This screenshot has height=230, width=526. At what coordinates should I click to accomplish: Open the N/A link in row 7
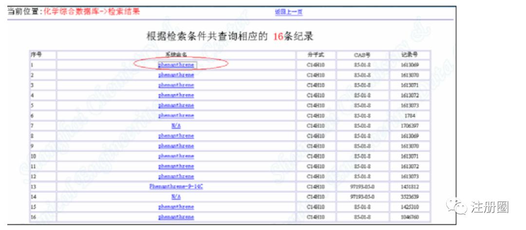point(176,126)
